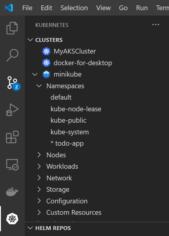
Task: Open the Terminal menu
Action: coord(162,8)
